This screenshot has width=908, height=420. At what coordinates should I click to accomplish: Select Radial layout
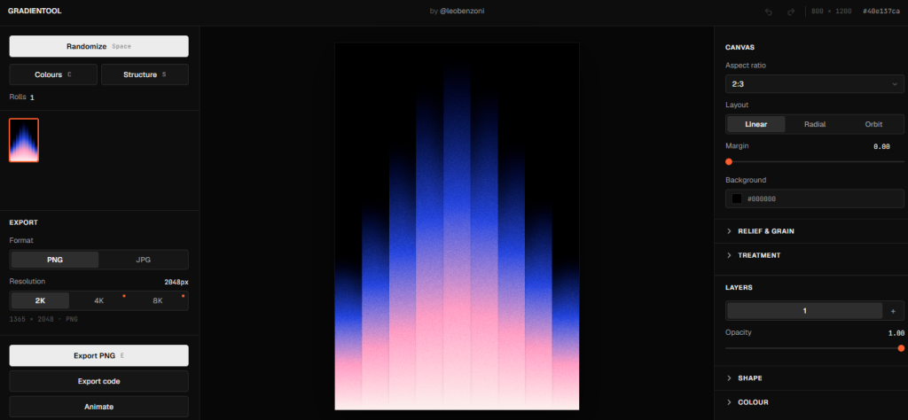(x=815, y=124)
